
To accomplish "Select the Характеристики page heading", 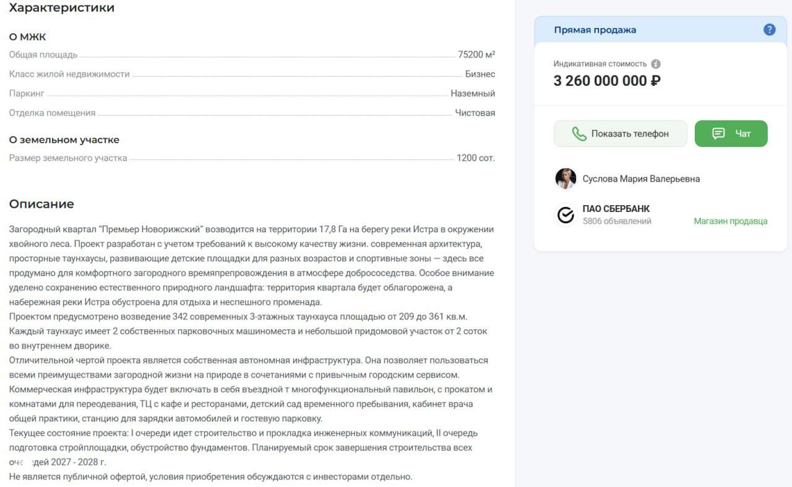I will click(x=61, y=7).
